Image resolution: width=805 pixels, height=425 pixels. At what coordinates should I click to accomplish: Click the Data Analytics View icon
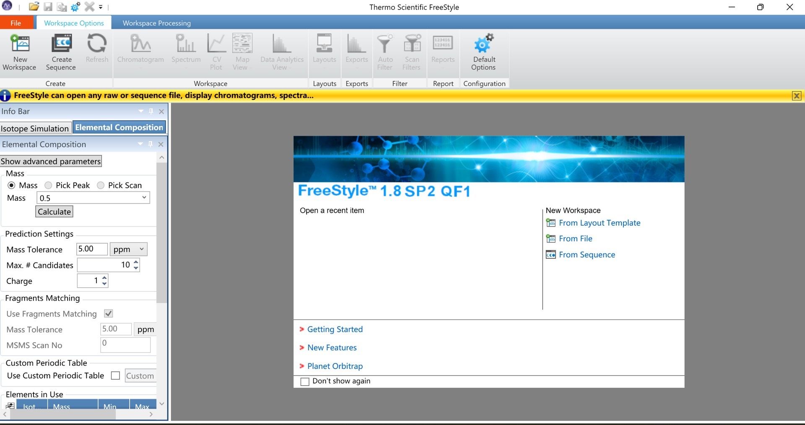(x=281, y=43)
